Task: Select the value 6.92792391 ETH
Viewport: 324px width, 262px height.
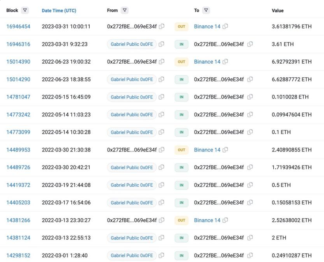Action: 292,62
